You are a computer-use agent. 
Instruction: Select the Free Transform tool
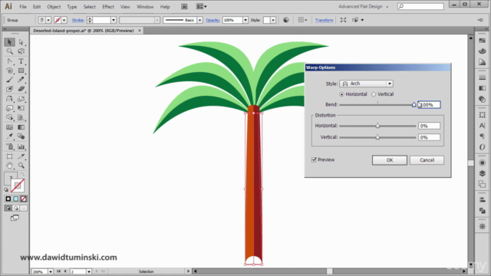click(21, 108)
